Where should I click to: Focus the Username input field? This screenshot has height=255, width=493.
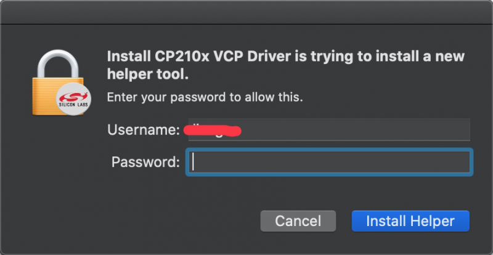(329, 129)
